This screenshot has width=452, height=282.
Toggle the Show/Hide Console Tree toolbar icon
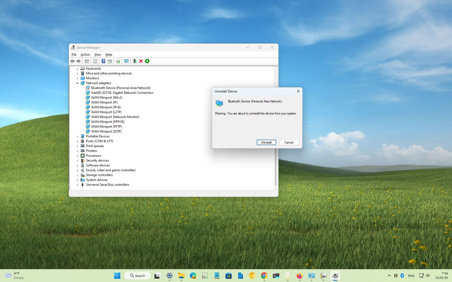[x=87, y=61]
